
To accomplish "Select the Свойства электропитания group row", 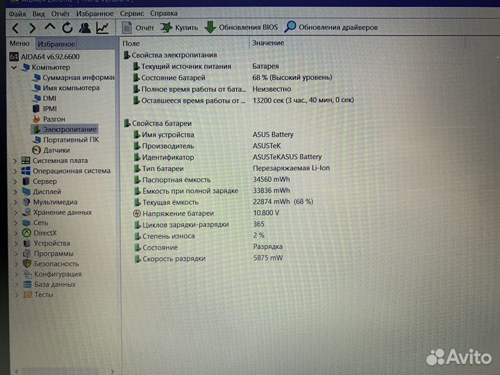I will (x=171, y=55).
